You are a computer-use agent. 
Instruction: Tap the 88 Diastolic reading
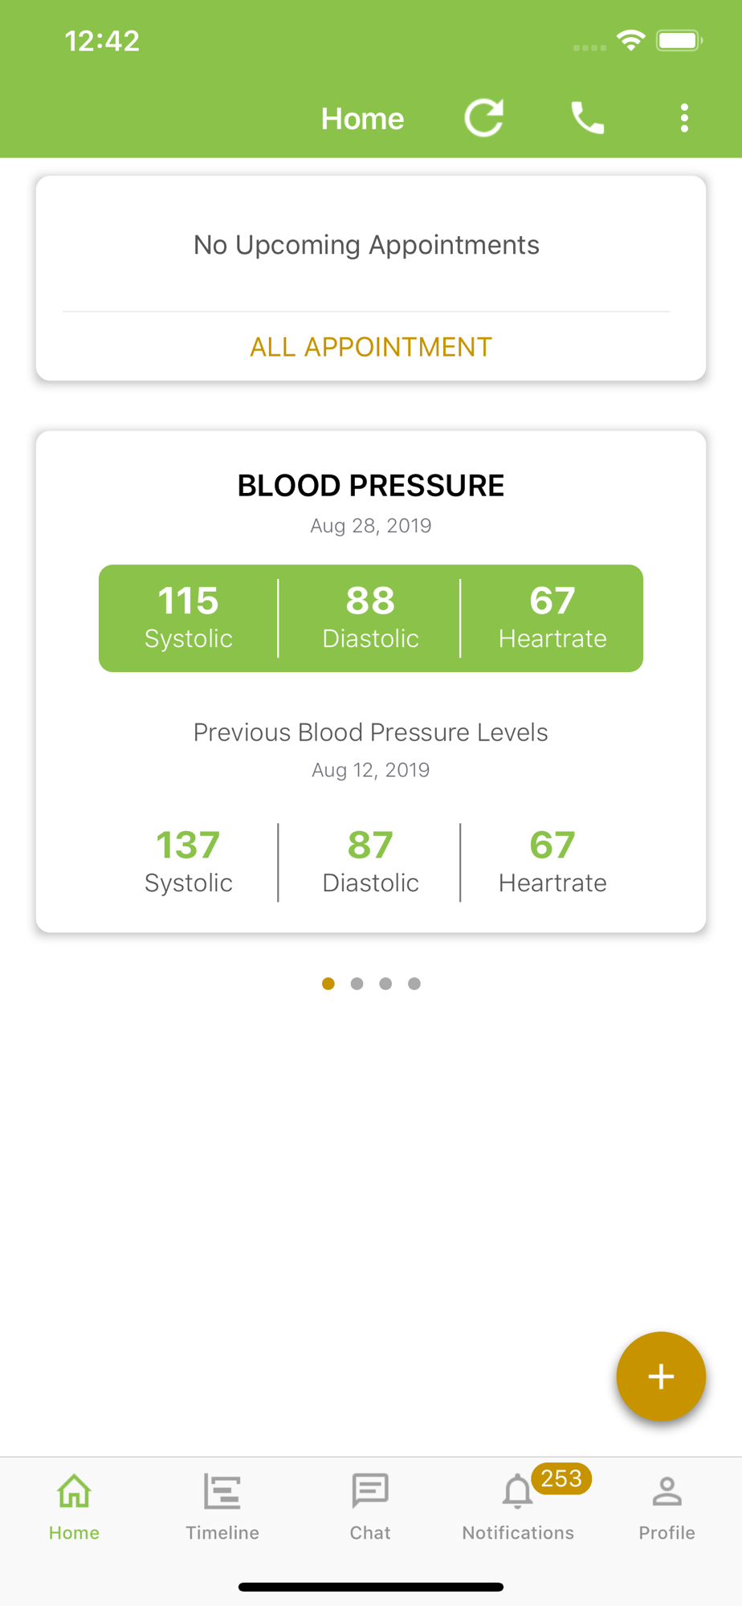coord(370,618)
